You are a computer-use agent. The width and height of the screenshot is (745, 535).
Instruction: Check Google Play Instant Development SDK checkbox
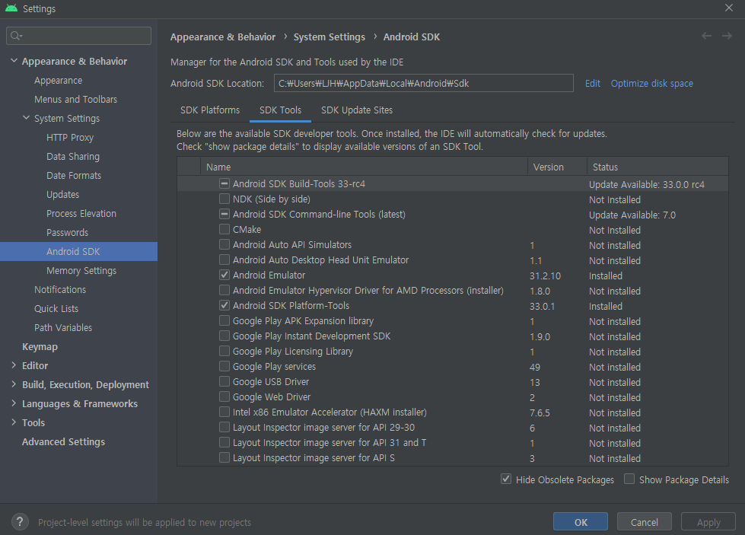click(224, 336)
